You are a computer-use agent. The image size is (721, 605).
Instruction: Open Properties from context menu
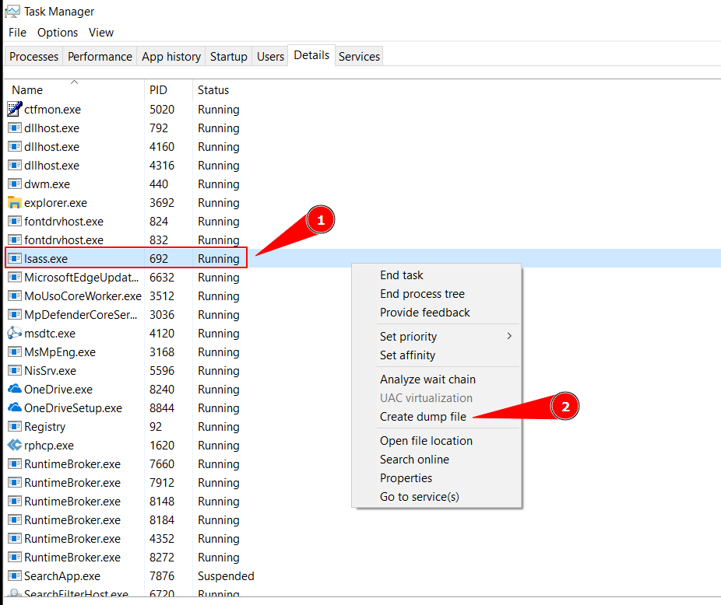(406, 478)
